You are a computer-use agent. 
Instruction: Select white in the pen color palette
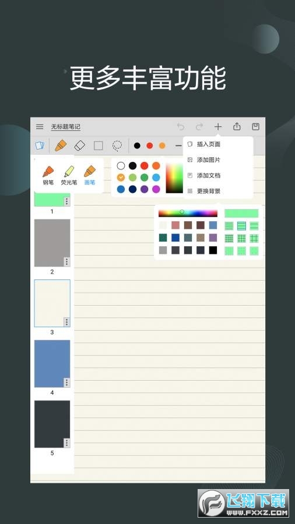[121, 165]
